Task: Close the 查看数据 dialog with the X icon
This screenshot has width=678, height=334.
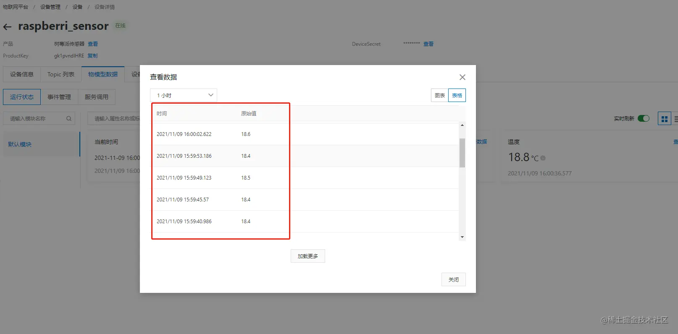Action: (x=462, y=77)
